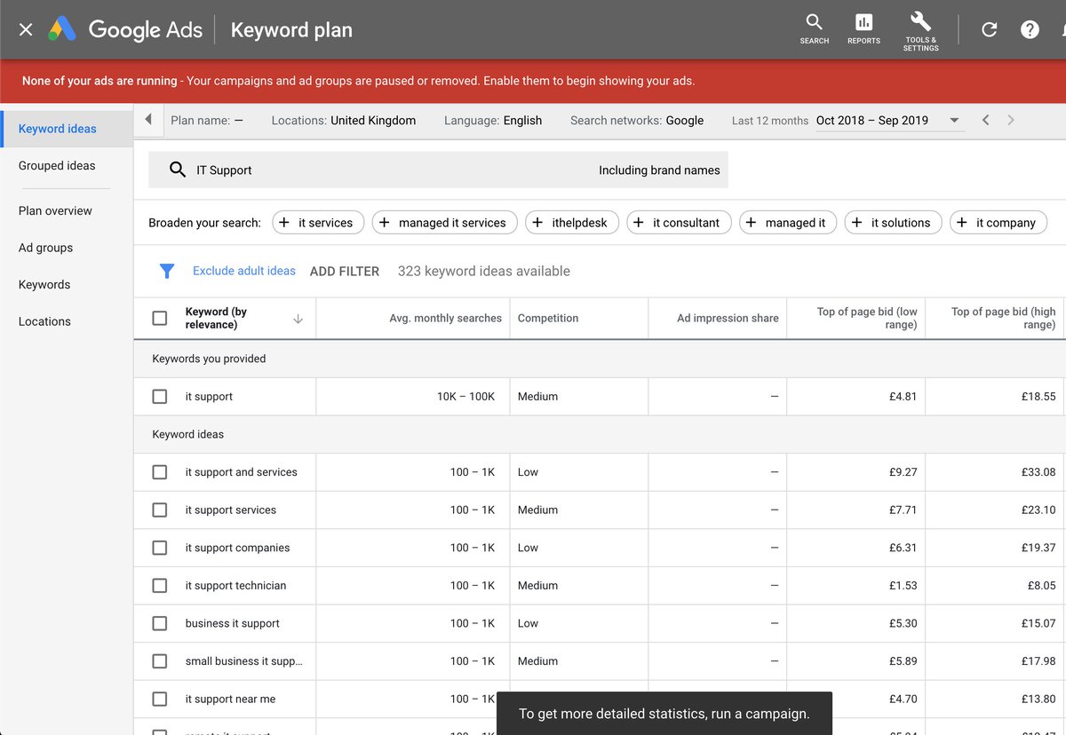Click the '10K – 100K' searches value
This screenshot has width=1066, height=735.
click(x=465, y=397)
